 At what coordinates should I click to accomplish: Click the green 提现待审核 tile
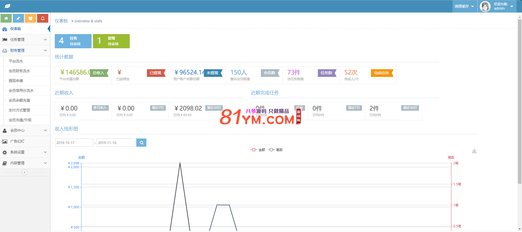point(111,41)
